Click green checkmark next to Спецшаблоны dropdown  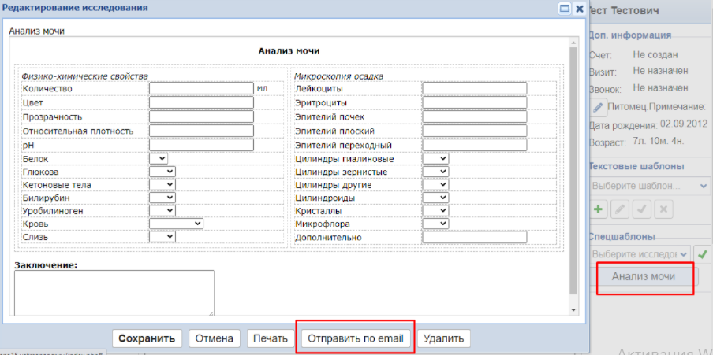[701, 254]
